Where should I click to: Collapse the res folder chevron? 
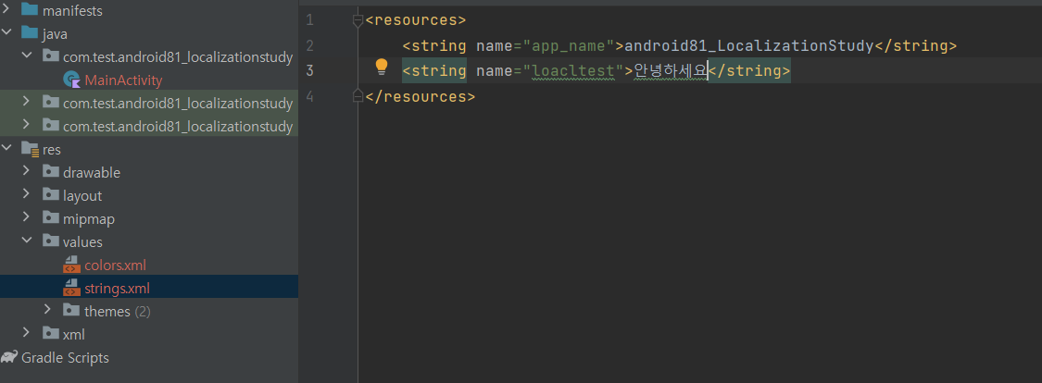point(6,149)
